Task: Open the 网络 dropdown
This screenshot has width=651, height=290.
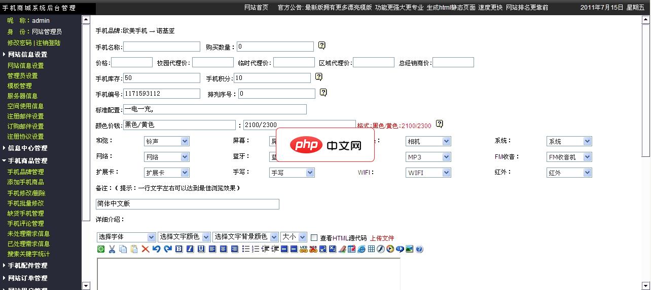Action: coord(167,157)
